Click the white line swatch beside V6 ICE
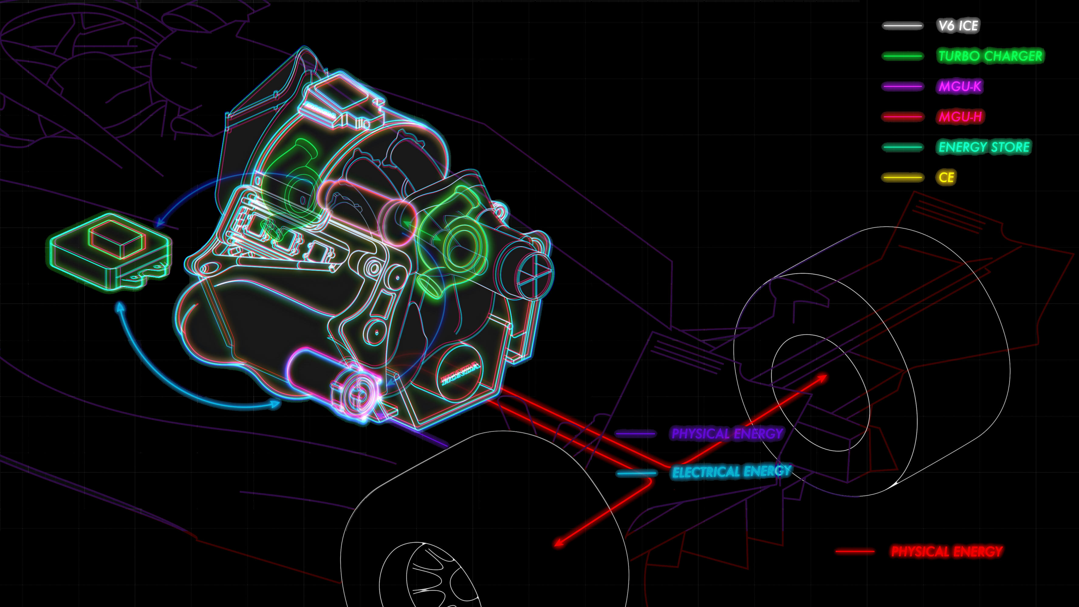1079x607 pixels. coord(902,26)
